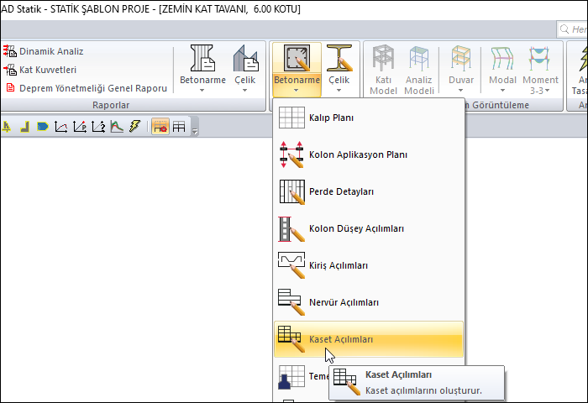The width and height of the screenshot is (588, 403).
Task: Click the yellow L-shaped section toolbar icon
Action: 24,127
